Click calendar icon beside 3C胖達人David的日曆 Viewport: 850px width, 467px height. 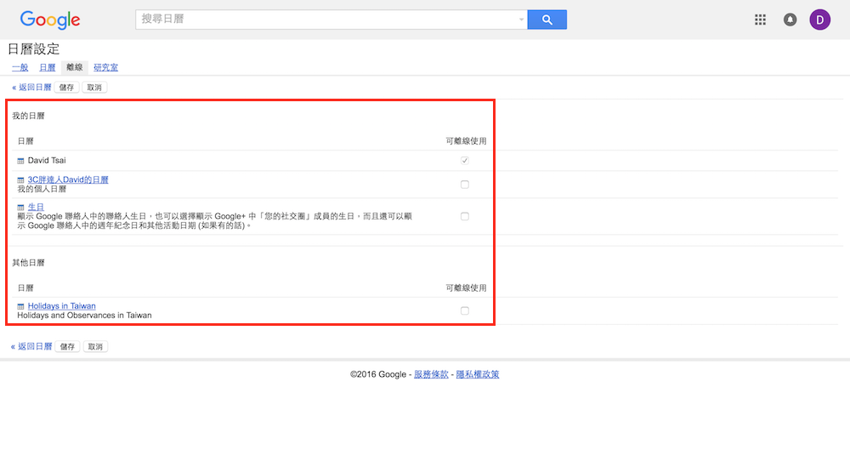click(x=20, y=180)
